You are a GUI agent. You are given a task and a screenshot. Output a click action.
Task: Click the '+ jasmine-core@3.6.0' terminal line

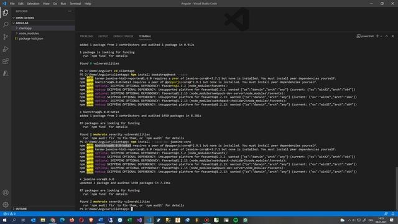(x=97, y=179)
